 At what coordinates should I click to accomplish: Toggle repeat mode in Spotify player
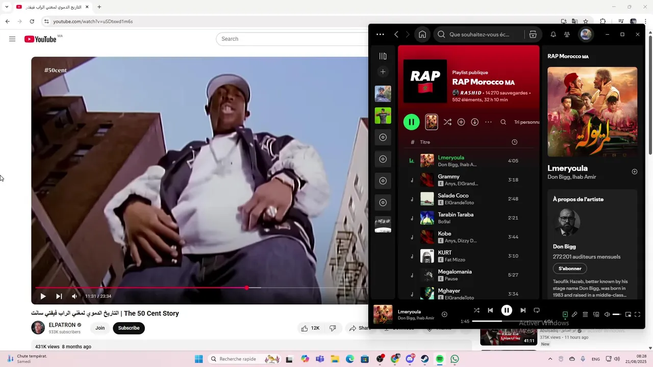537,310
